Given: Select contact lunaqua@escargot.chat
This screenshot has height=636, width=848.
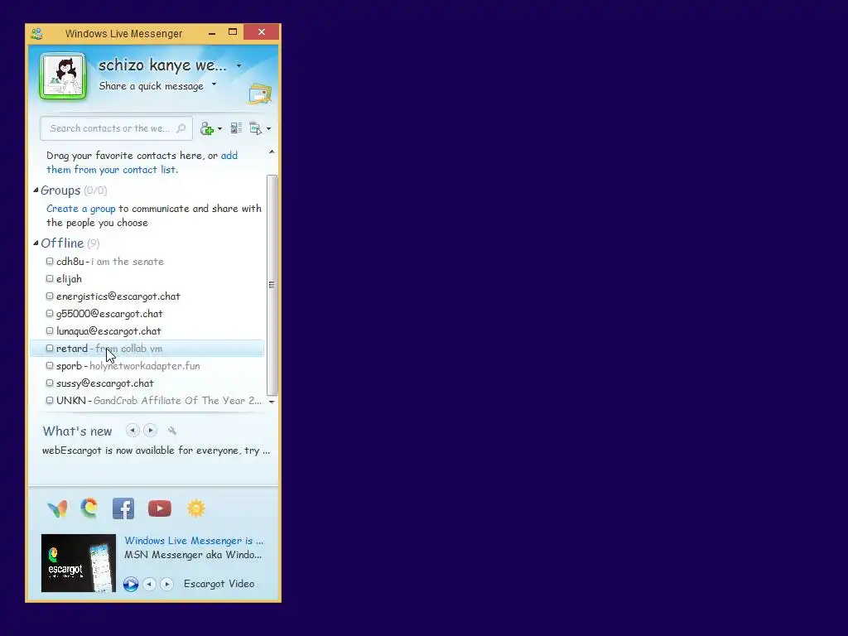Looking at the screenshot, I should pos(147,331).
